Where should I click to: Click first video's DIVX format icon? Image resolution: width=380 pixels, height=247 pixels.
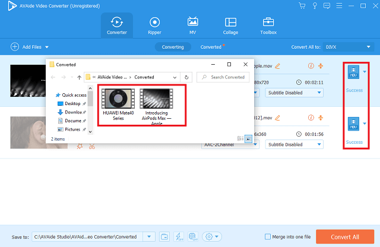pos(353,72)
